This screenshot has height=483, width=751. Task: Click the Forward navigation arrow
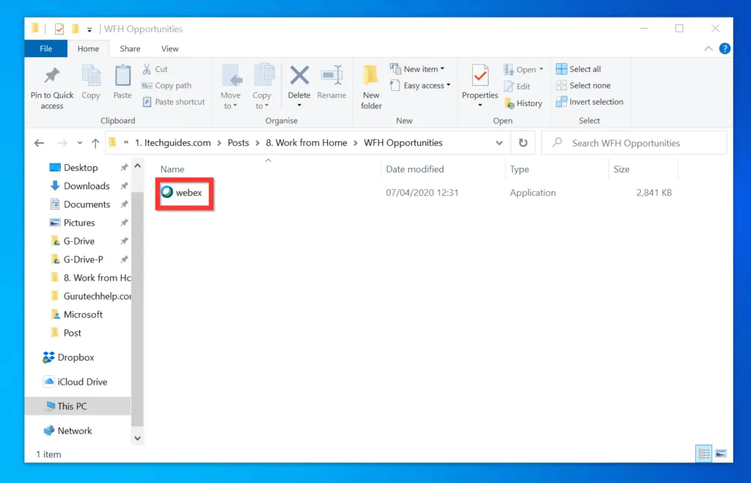62,143
